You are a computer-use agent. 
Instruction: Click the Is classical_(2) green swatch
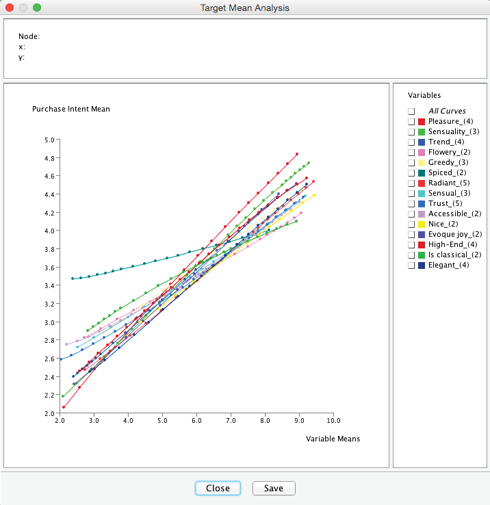click(422, 255)
